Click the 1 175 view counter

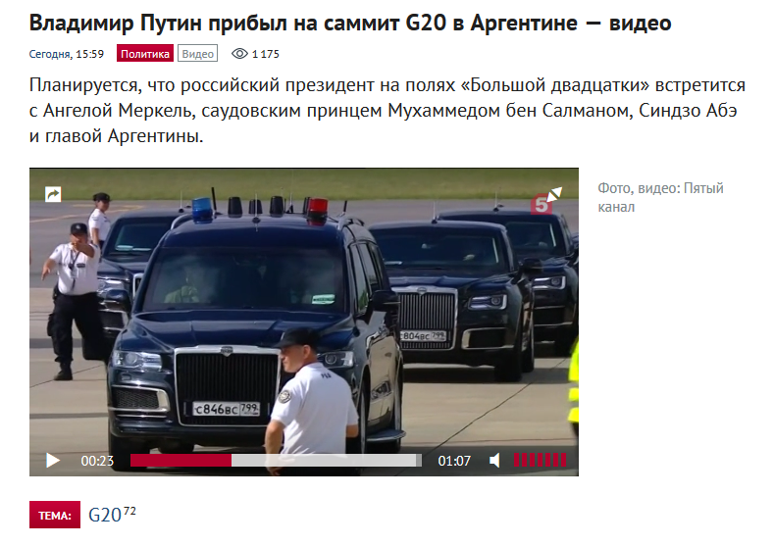tap(266, 54)
